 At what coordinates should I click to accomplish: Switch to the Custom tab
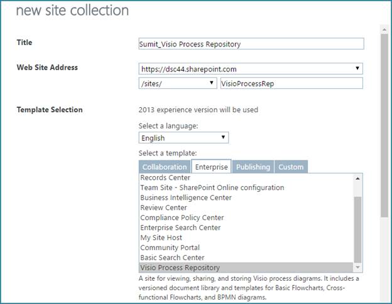coord(291,167)
